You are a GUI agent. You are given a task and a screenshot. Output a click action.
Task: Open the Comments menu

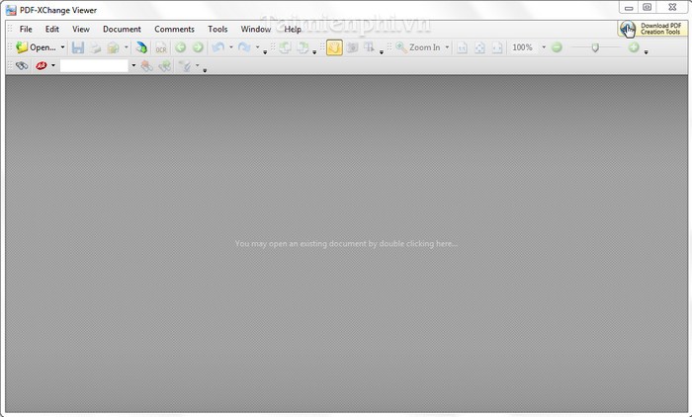click(174, 29)
